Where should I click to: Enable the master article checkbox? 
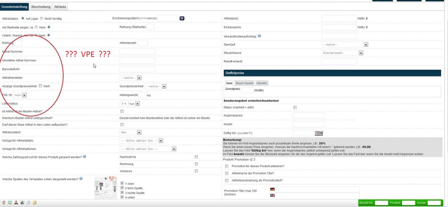[x=122, y=111]
